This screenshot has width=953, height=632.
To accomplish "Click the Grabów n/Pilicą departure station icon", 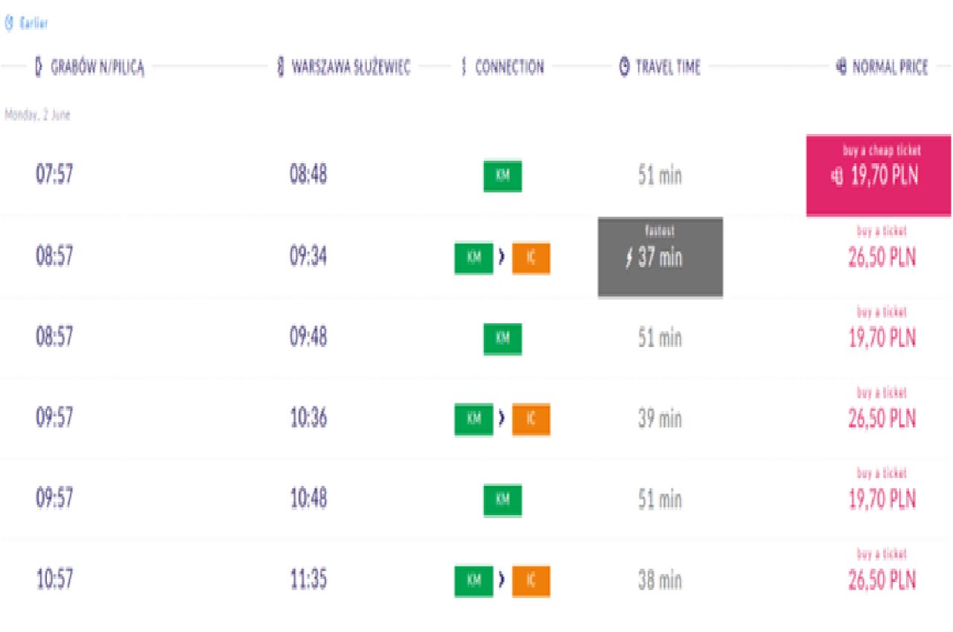I will pos(39,68).
